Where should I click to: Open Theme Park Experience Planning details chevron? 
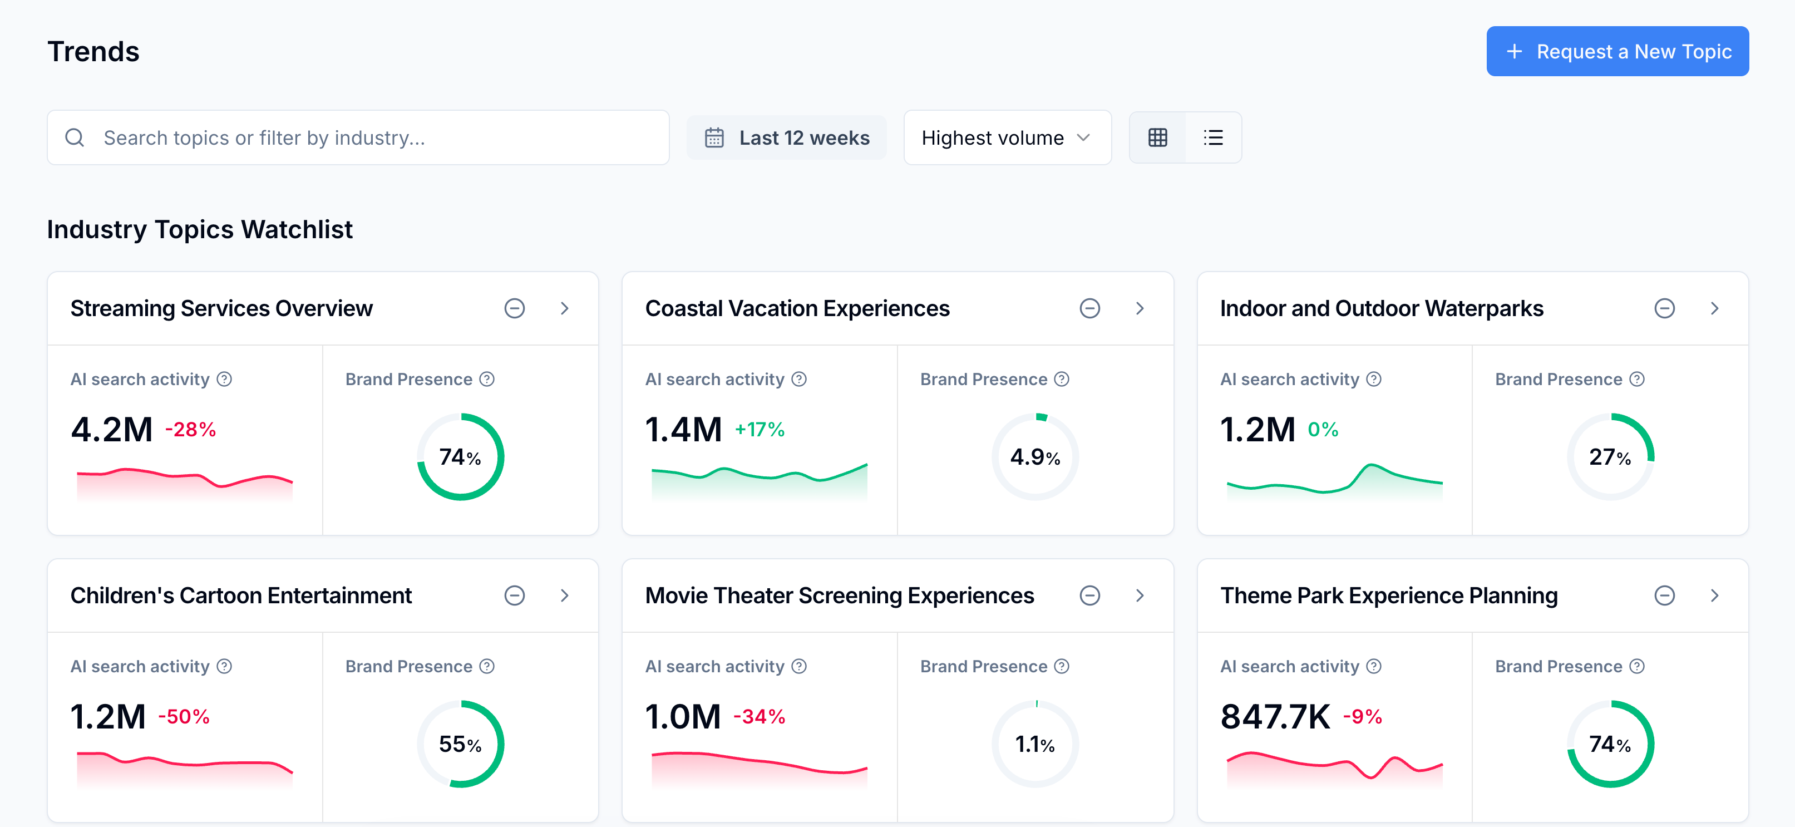pos(1715,595)
